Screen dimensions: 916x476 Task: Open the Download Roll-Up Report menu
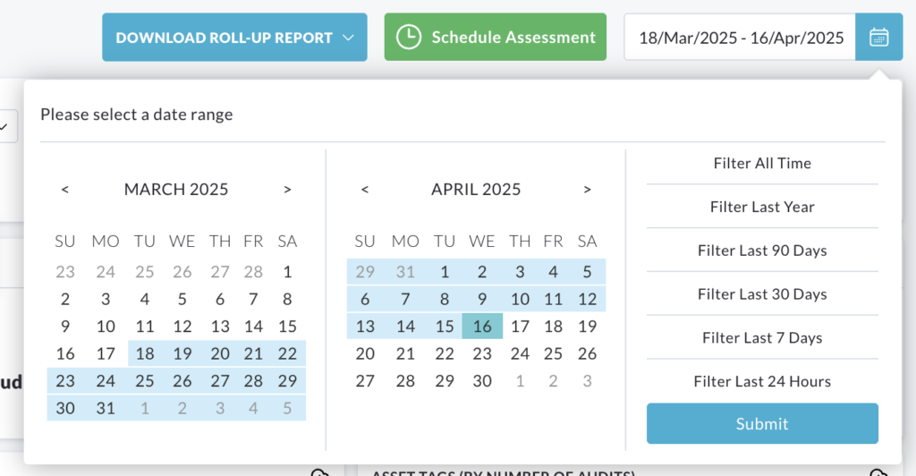235,38
